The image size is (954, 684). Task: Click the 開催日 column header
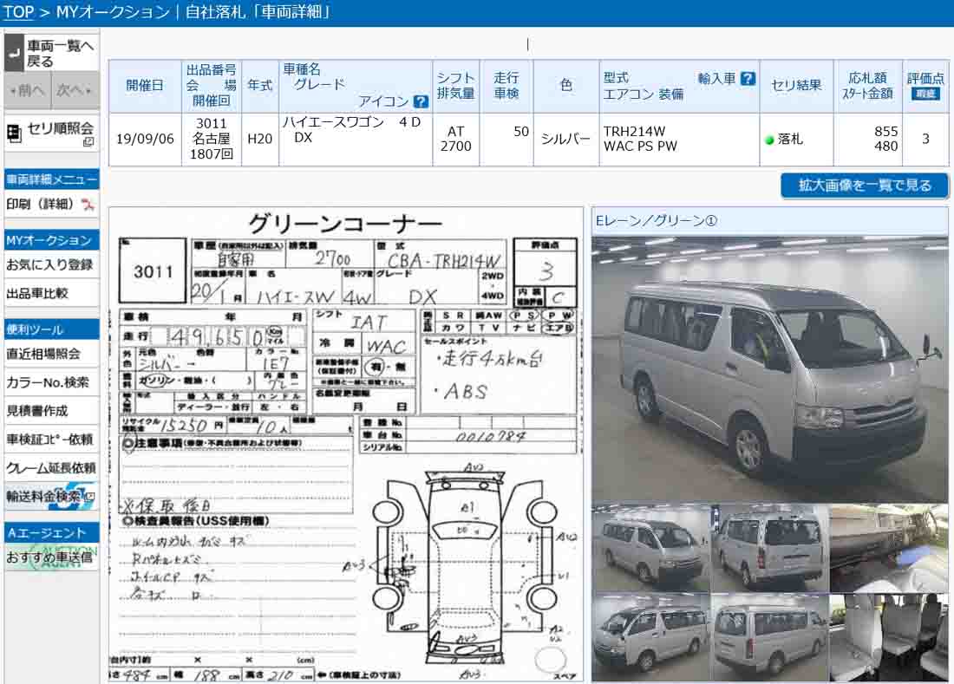tap(145, 86)
